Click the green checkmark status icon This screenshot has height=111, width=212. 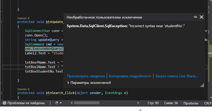(4, 103)
